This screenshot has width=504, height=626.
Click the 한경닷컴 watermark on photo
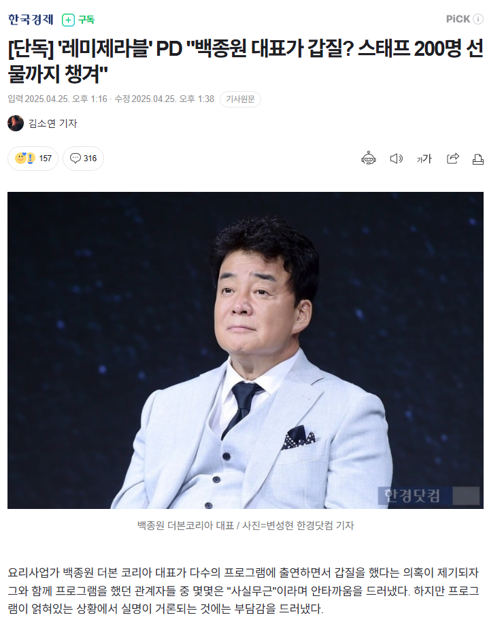point(411,495)
